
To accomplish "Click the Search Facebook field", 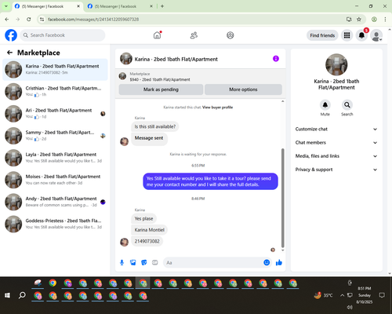I will tap(63, 35).
